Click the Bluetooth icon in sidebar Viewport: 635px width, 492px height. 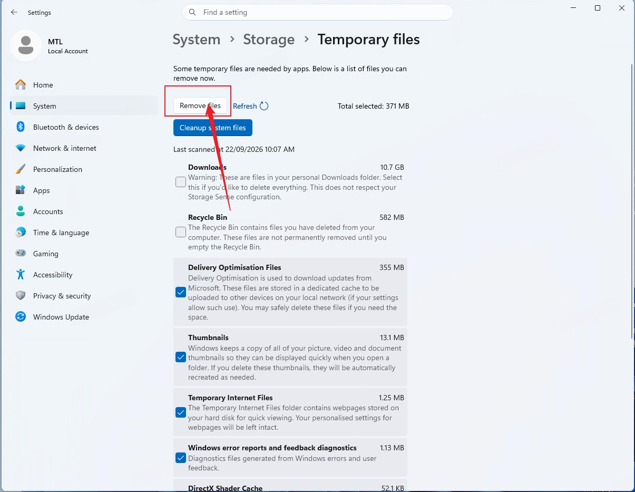(21, 127)
